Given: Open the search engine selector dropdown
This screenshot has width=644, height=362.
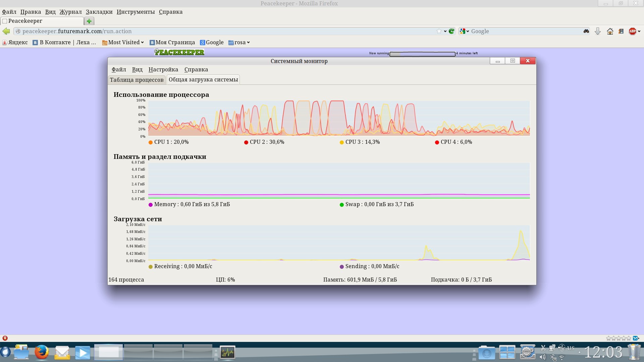Looking at the screenshot, I should [x=465, y=31].
